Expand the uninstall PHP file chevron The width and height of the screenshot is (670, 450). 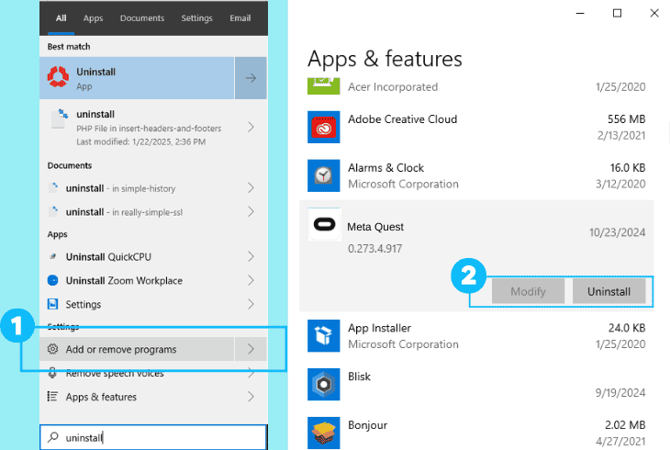[x=251, y=127]
